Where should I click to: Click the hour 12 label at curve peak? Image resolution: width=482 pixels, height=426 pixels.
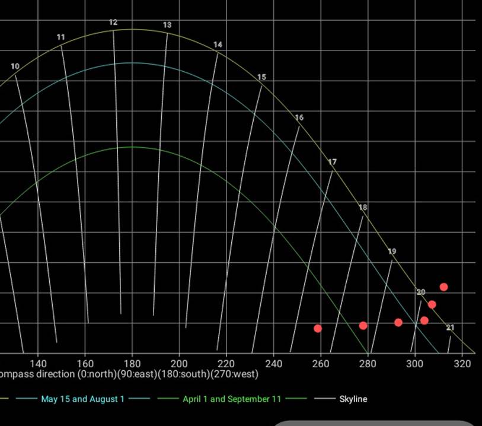(x=113, y=23)
